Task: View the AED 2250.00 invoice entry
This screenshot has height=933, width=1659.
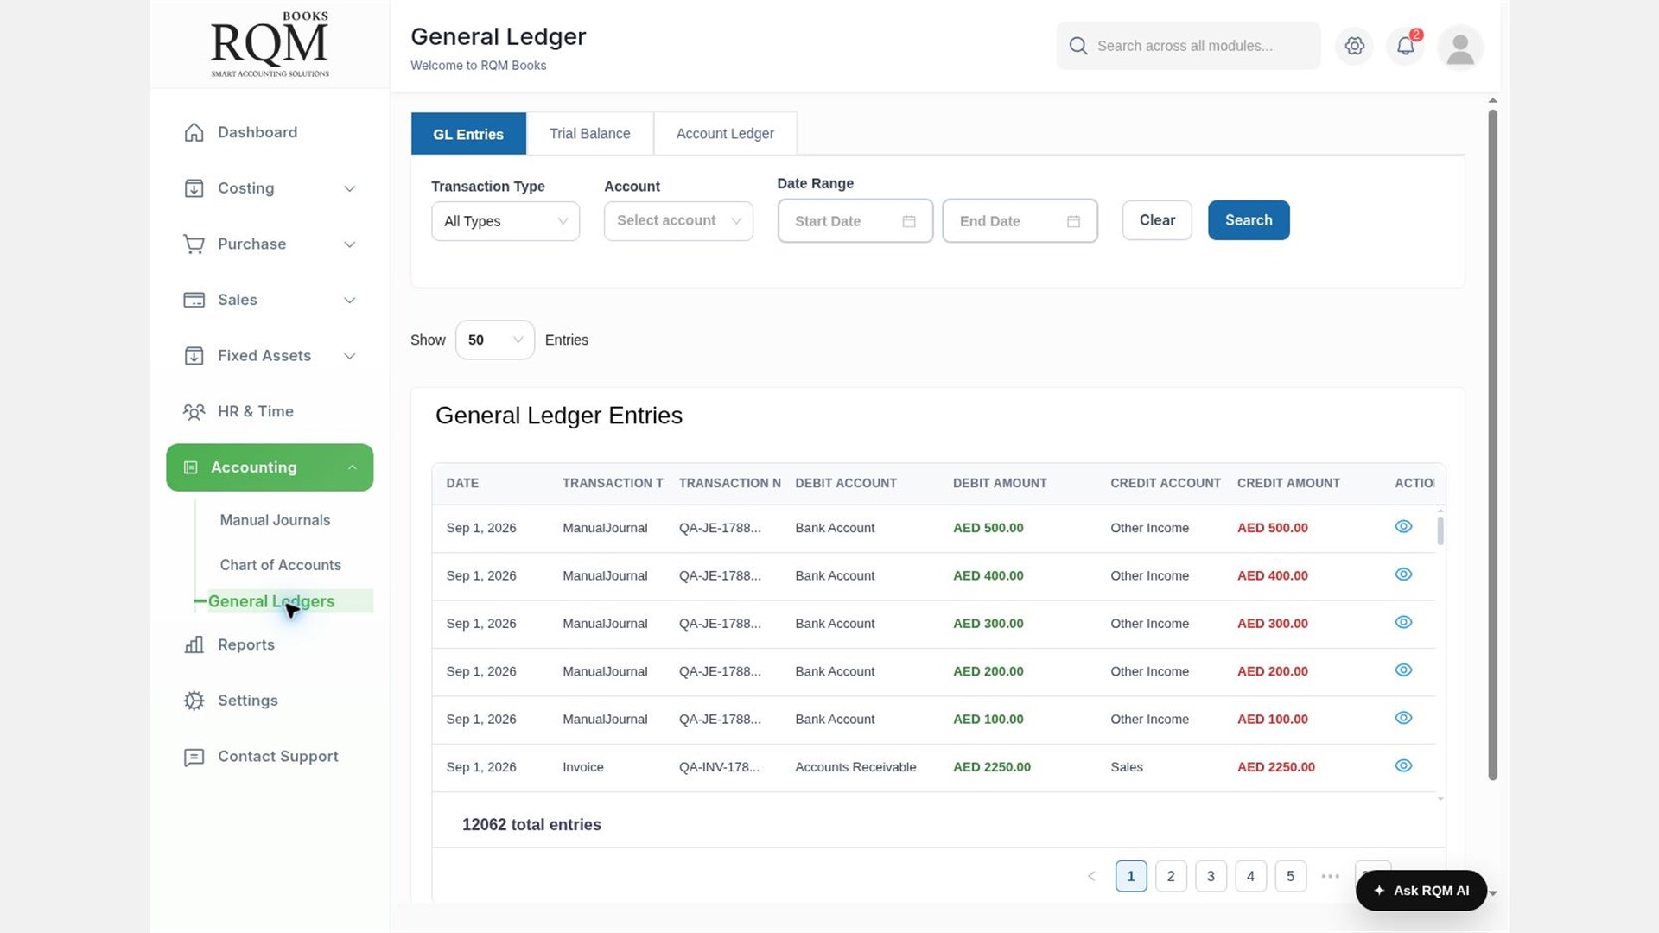Action: coord(1403,765)
